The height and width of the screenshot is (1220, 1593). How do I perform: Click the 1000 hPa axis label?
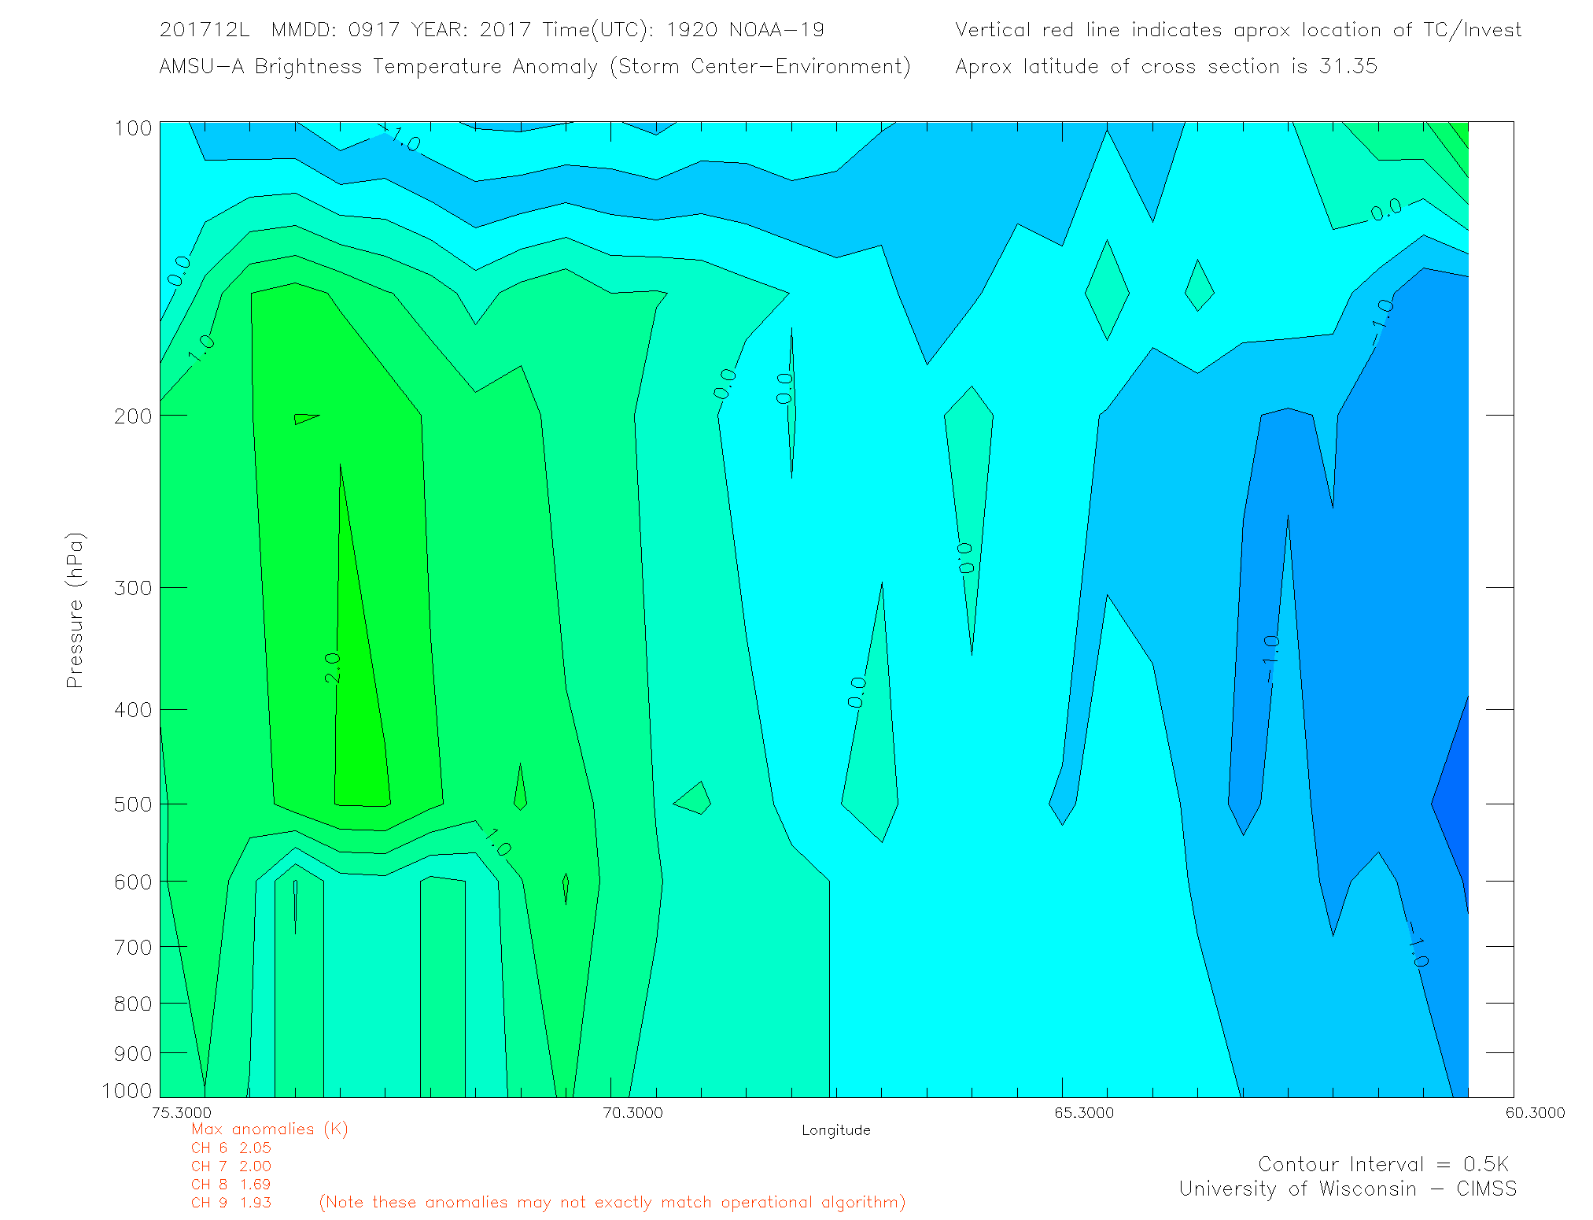pyautogui.click(x=127, y=1090)
